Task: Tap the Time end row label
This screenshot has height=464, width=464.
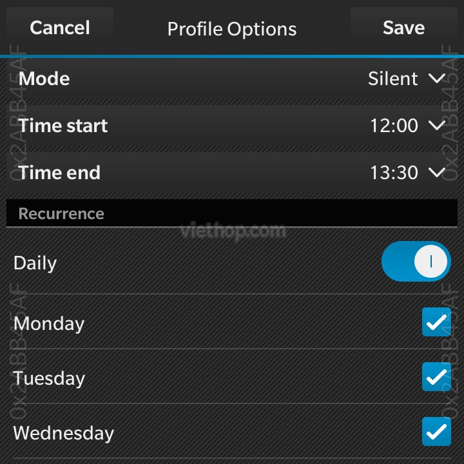Action: tap(59, 173)
